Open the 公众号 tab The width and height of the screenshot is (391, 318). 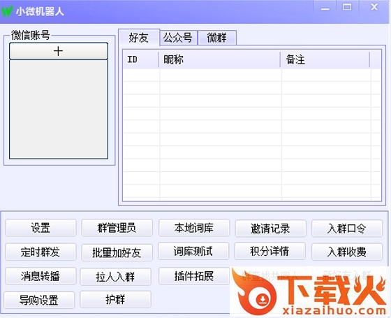click(x=178, y=38)
